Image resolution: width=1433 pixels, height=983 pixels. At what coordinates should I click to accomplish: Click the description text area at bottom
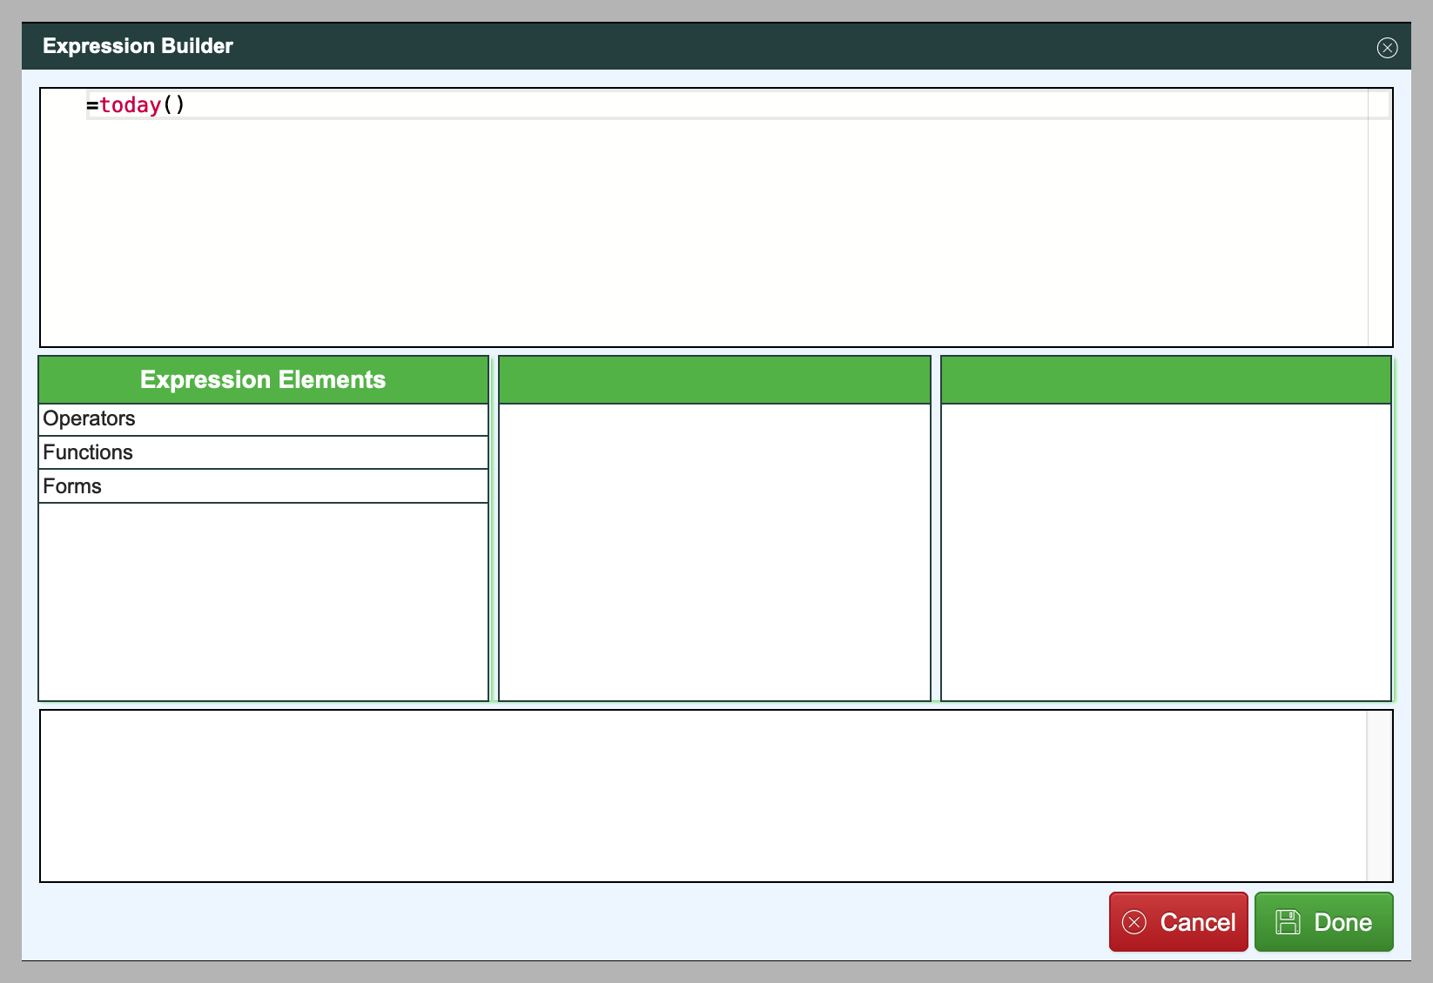(x=716, y=796)
